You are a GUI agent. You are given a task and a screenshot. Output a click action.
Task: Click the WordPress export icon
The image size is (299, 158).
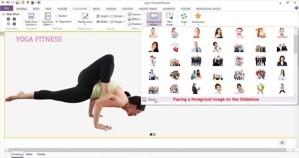tap(39, 3)
